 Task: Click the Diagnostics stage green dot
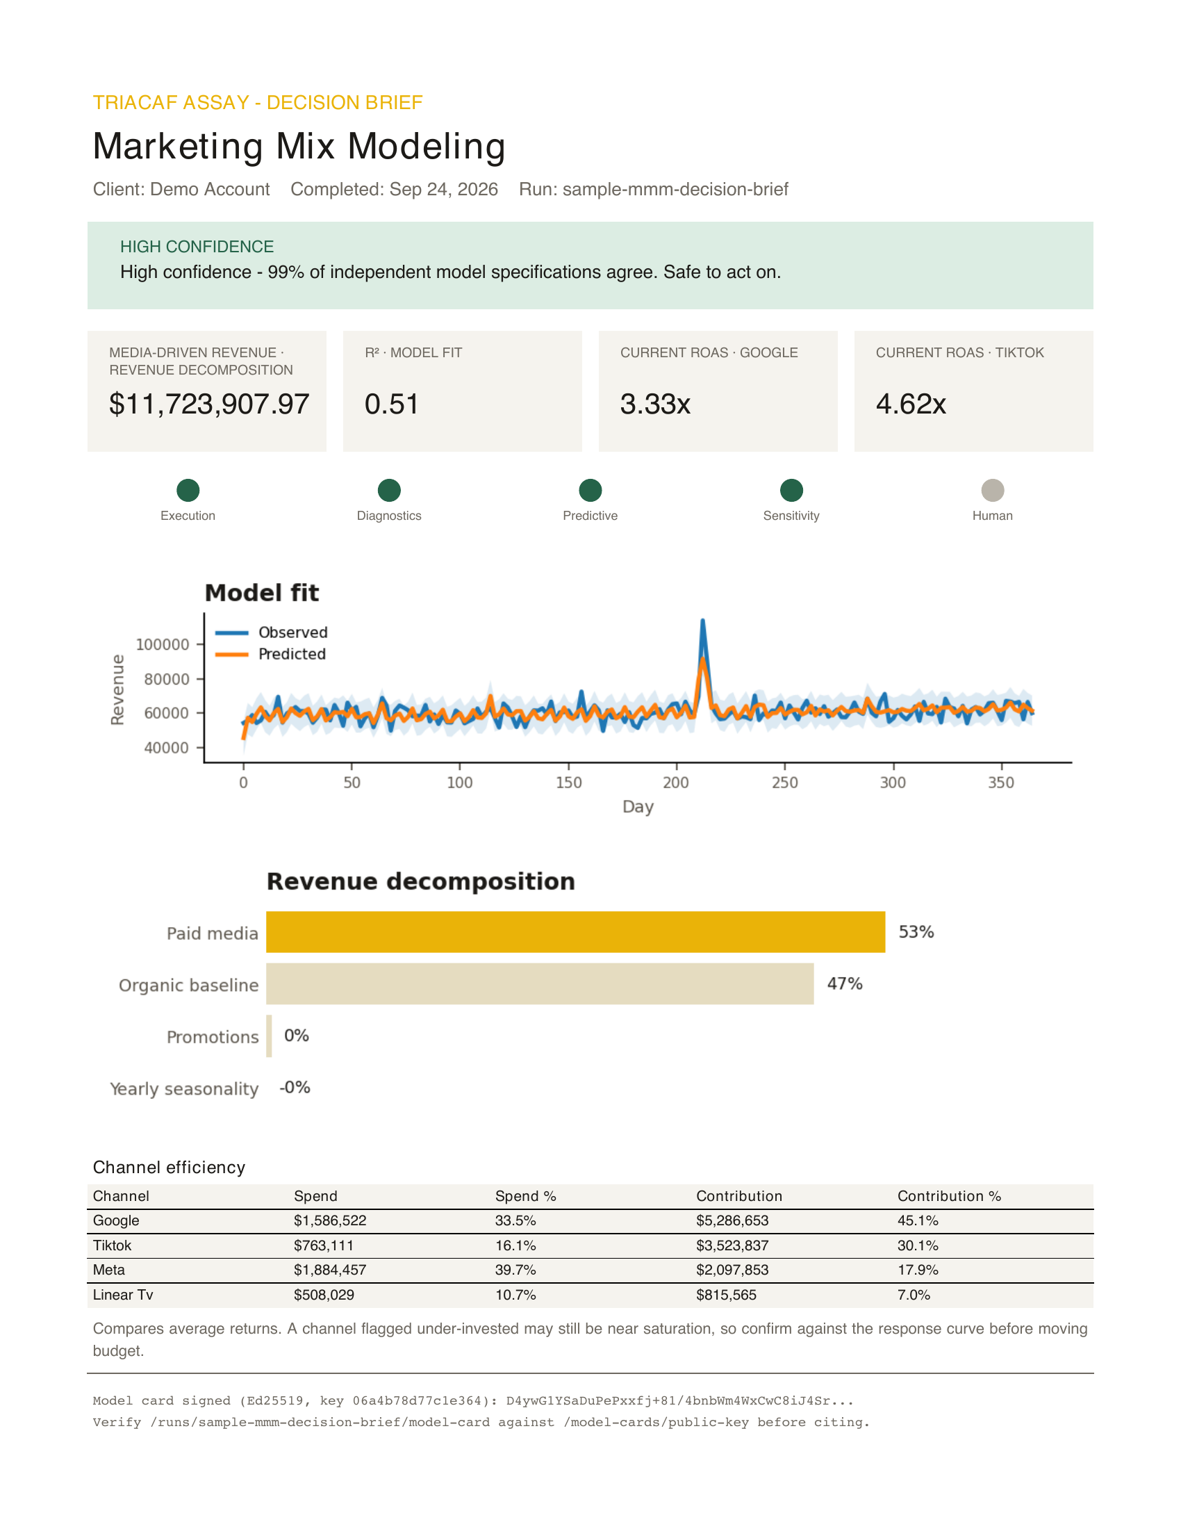(389, 490)
